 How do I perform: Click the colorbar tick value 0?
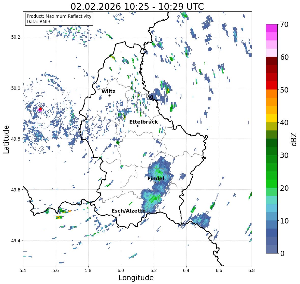pyautogui.click(x=282, y=253)
